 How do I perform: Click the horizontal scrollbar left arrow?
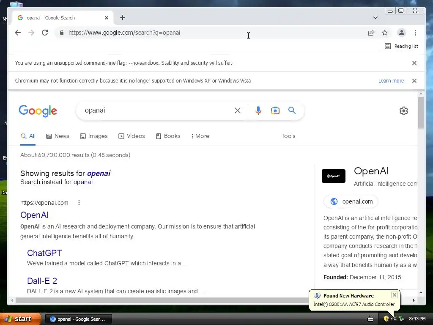[x=11, y=300]
